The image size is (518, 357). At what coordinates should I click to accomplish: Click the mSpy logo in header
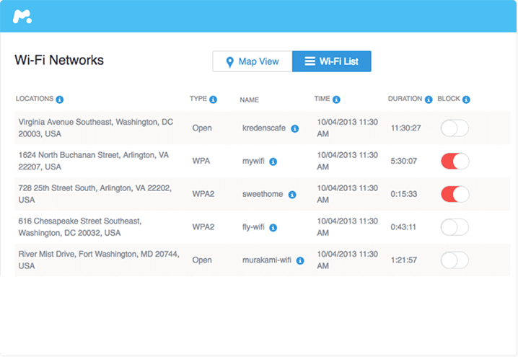click(x=22, y=17)
